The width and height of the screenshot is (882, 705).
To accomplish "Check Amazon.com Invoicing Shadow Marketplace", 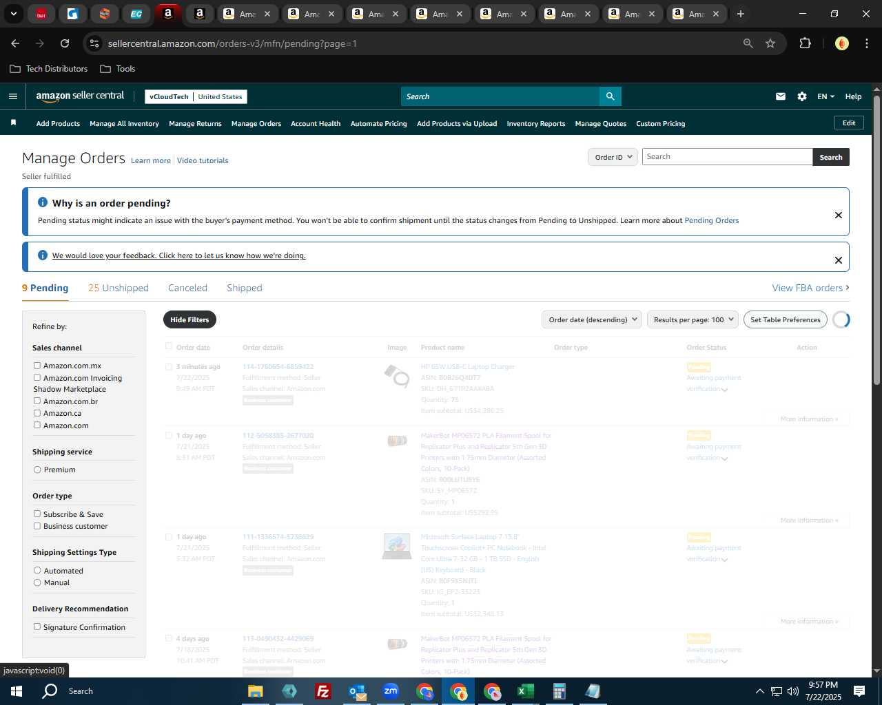I will 37,377.
